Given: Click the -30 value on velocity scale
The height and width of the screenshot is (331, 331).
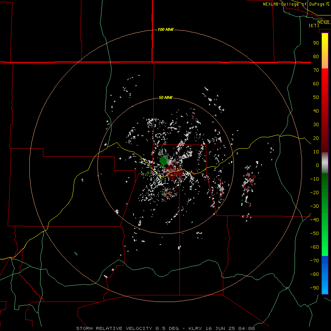Looking at the screenshot, I should (314, 206).
